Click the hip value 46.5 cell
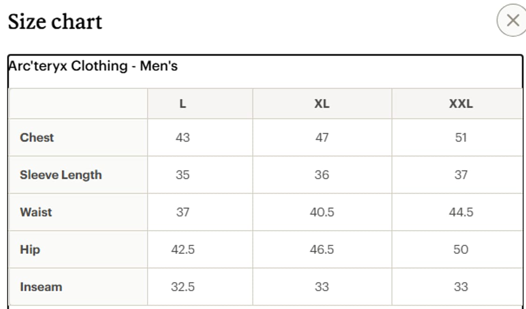Viewport: 526px width, 309px height. pyautogui.click(x=322, y=250)
